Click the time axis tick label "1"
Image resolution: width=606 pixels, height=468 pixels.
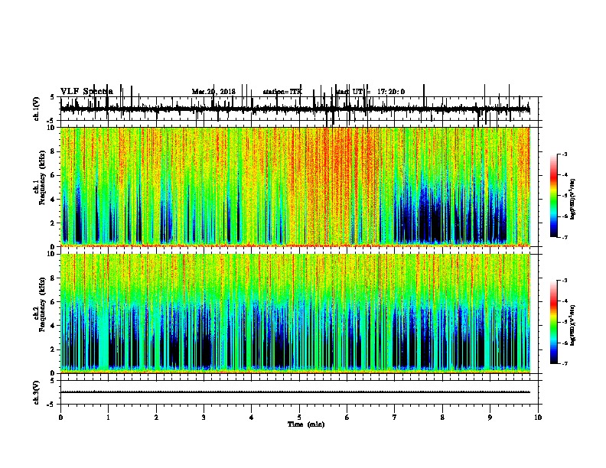coord(108,418)
